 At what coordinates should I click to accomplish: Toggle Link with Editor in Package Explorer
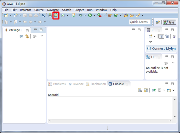click(x=27, y=36)
